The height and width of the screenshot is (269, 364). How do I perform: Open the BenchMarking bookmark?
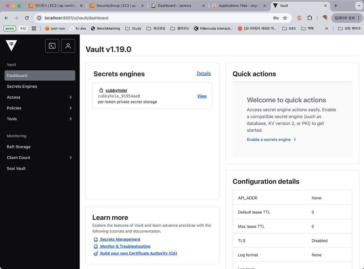click(x=105, y=28)
